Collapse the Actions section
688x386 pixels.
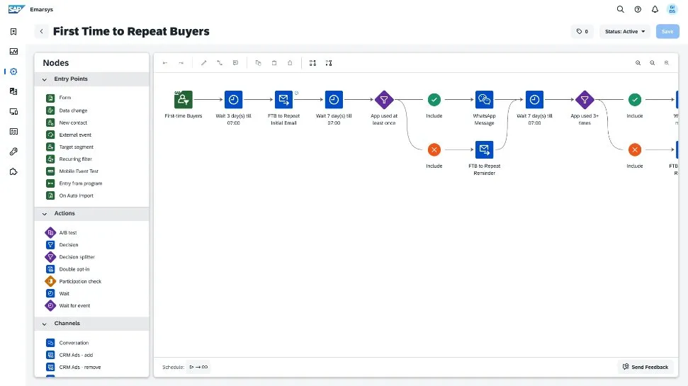[45, 213]
